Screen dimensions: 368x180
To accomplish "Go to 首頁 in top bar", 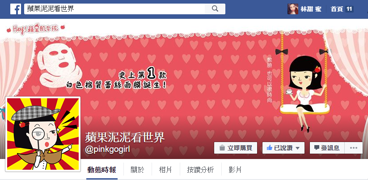I will click(337, 9).
